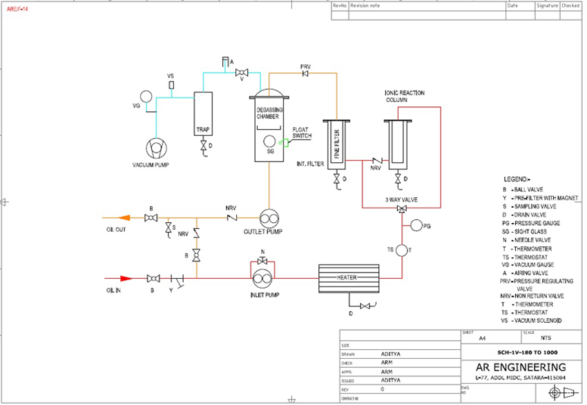Click the VG vacuum gauge circle
Image resolution: width=587 pixels, height=405 pixels.
(146, 97)
